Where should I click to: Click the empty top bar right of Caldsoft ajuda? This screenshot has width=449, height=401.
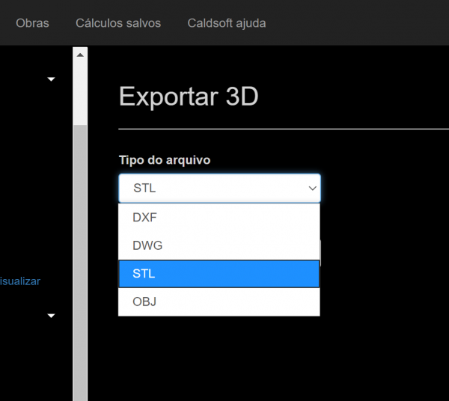[359, 23]
